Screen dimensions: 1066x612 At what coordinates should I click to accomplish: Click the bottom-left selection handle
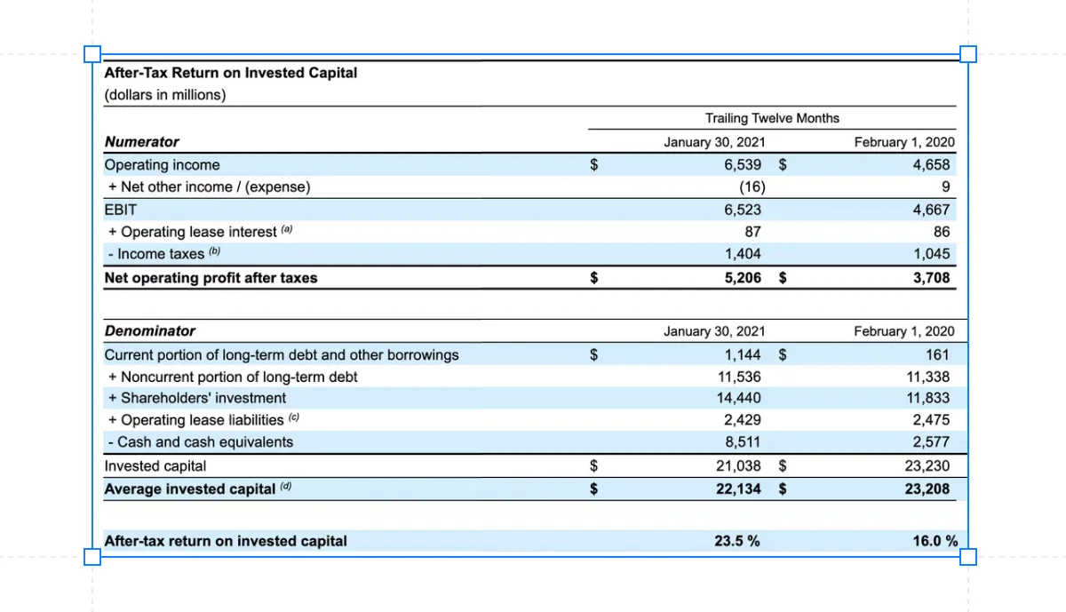click(92, 557)
